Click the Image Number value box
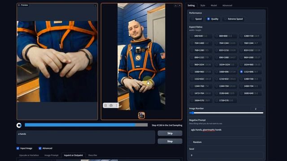287x161 pixels. click(x=257, y=109)
